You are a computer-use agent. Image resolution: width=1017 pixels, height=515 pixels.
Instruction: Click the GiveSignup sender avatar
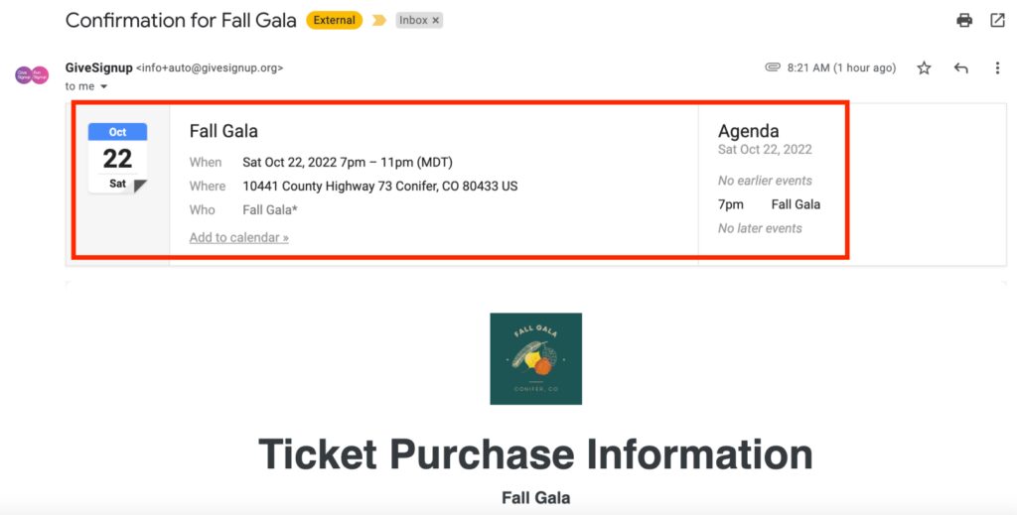32,74
